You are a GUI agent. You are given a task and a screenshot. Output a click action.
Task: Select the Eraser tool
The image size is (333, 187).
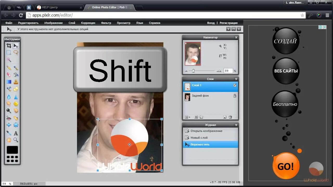(9, 75)
